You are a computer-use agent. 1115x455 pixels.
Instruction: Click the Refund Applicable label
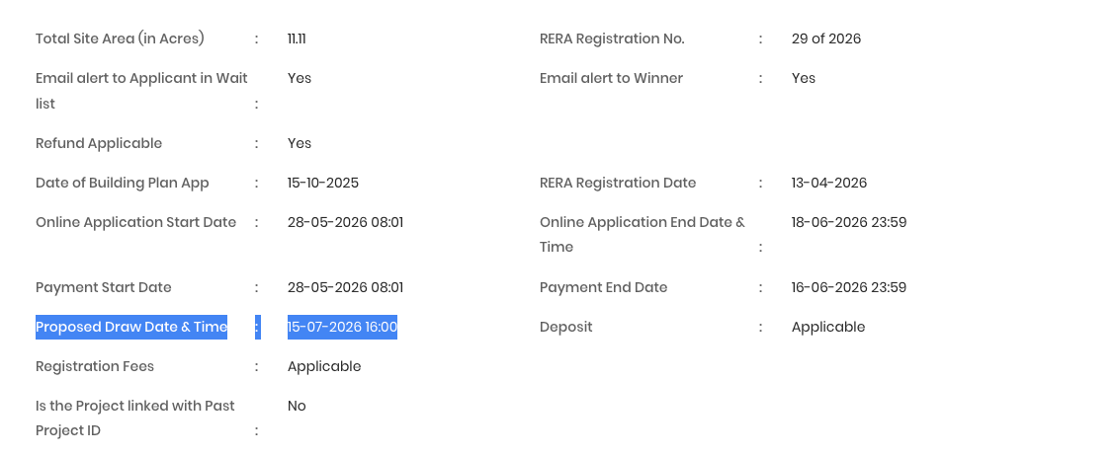coord(99,143)
